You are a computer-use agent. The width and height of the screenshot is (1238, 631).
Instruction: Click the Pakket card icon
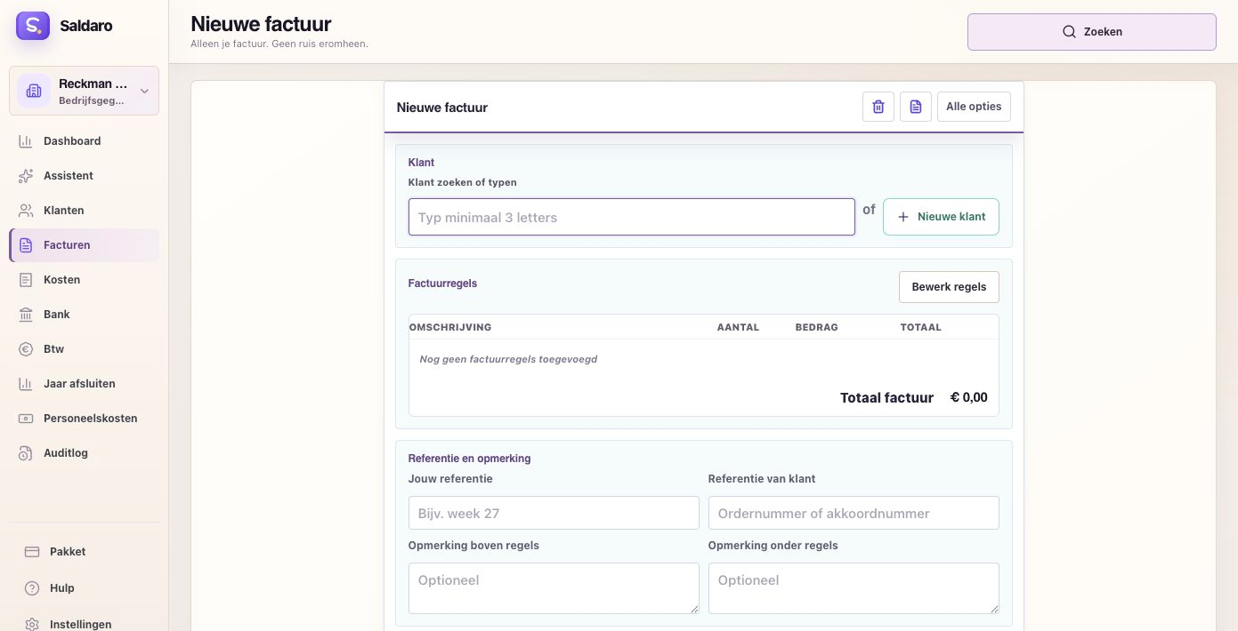pyautogui.click(x=32, y=552)
